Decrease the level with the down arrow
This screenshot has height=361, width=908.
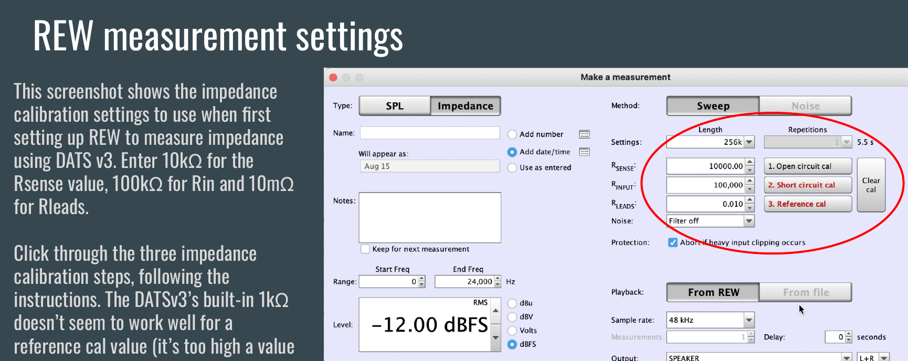coord(495,337)
